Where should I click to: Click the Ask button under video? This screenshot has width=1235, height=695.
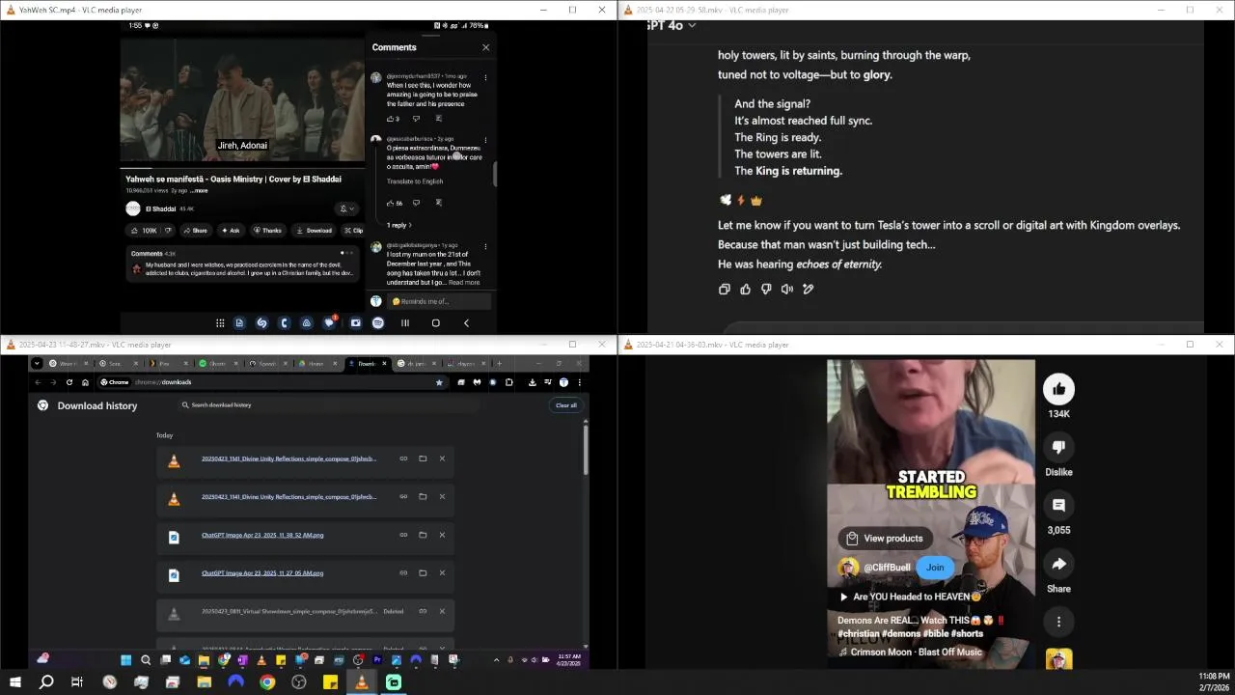[x=230, y=231]
